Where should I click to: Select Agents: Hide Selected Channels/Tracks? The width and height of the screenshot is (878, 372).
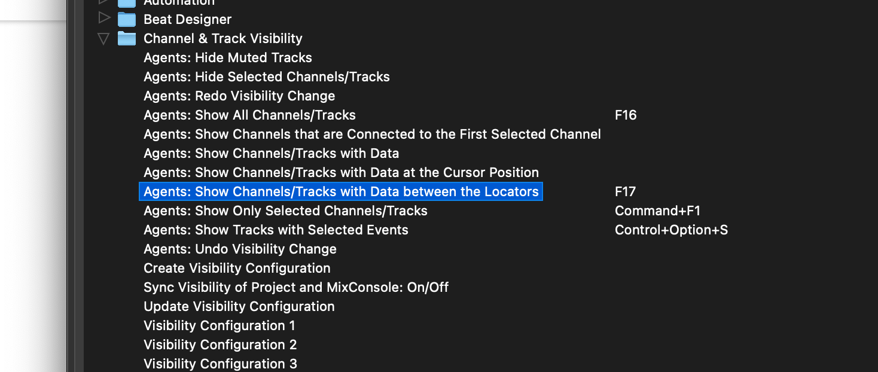point(267,77)
